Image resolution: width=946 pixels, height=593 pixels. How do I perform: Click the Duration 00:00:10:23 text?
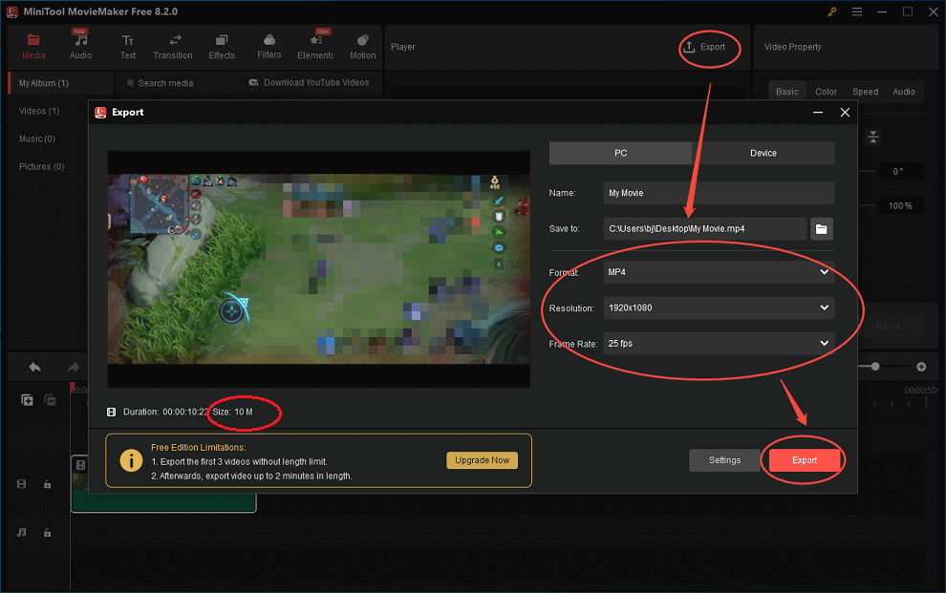pos(165,413)
